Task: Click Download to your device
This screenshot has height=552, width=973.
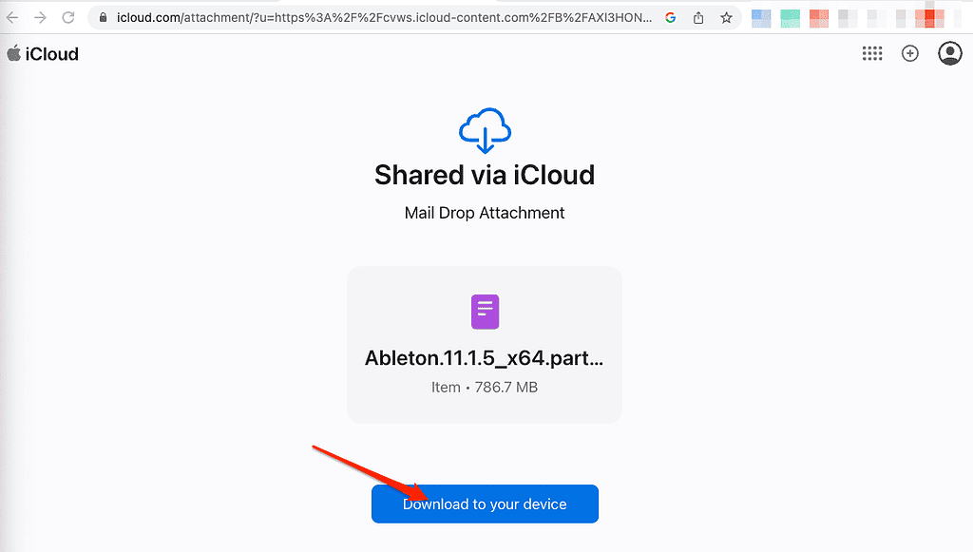Action: pyautogui.click(x=485, y=504)
